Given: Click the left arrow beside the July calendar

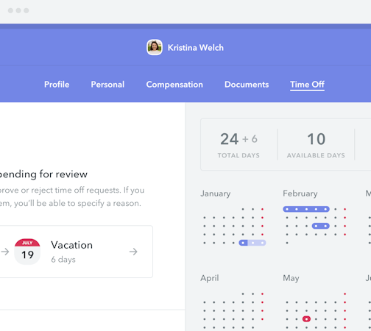Looking at the screenshot, I should 5,252.
